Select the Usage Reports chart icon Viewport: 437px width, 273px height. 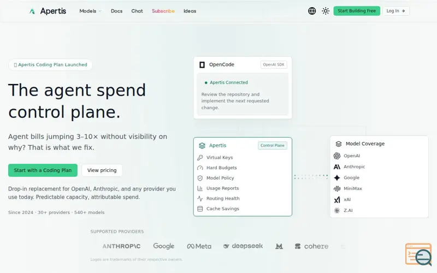point(200,188)
